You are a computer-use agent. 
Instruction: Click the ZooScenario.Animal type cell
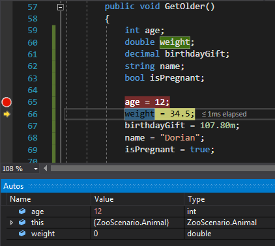click(222, 223)
